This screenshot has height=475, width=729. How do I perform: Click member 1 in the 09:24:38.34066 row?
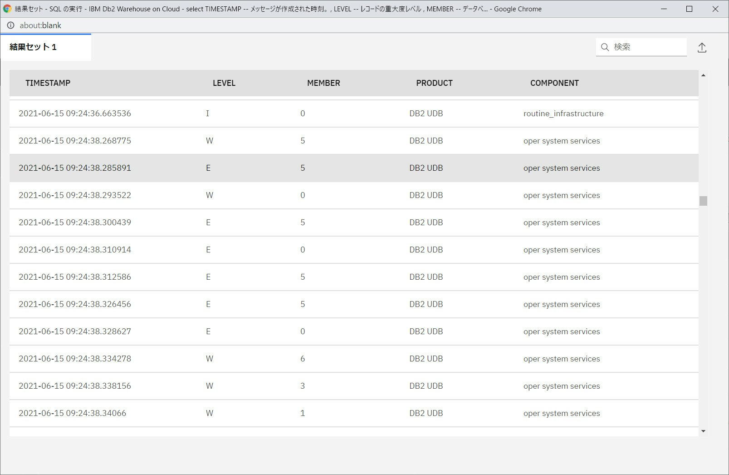tap(303, 413)
